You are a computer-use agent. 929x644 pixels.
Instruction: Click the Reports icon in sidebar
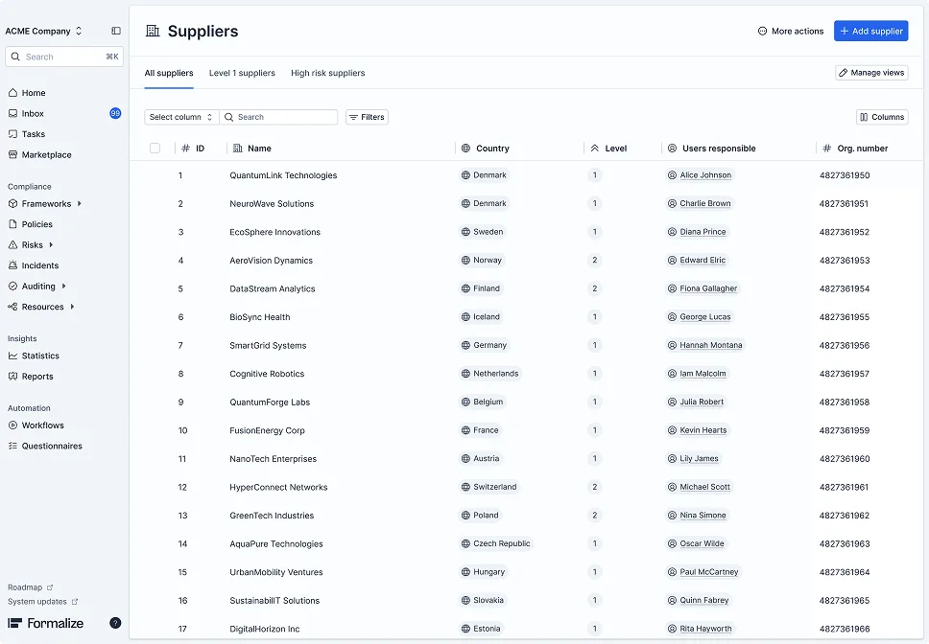pos(13,376)
